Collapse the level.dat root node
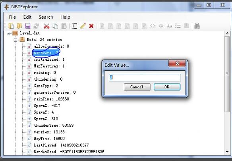 (x=9, y=33)
